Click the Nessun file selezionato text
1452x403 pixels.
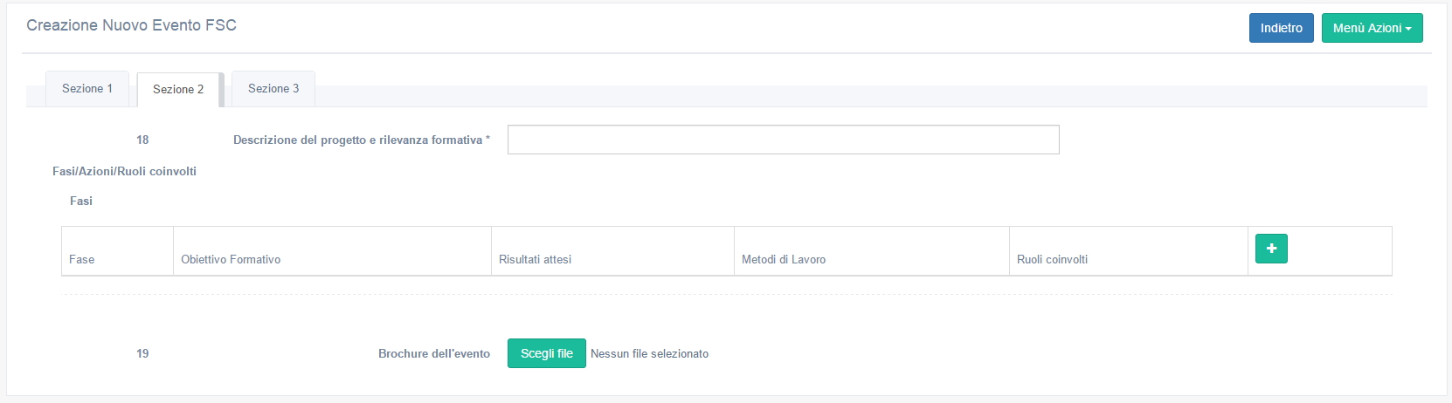pyautogui.click(x=649, y=353)
